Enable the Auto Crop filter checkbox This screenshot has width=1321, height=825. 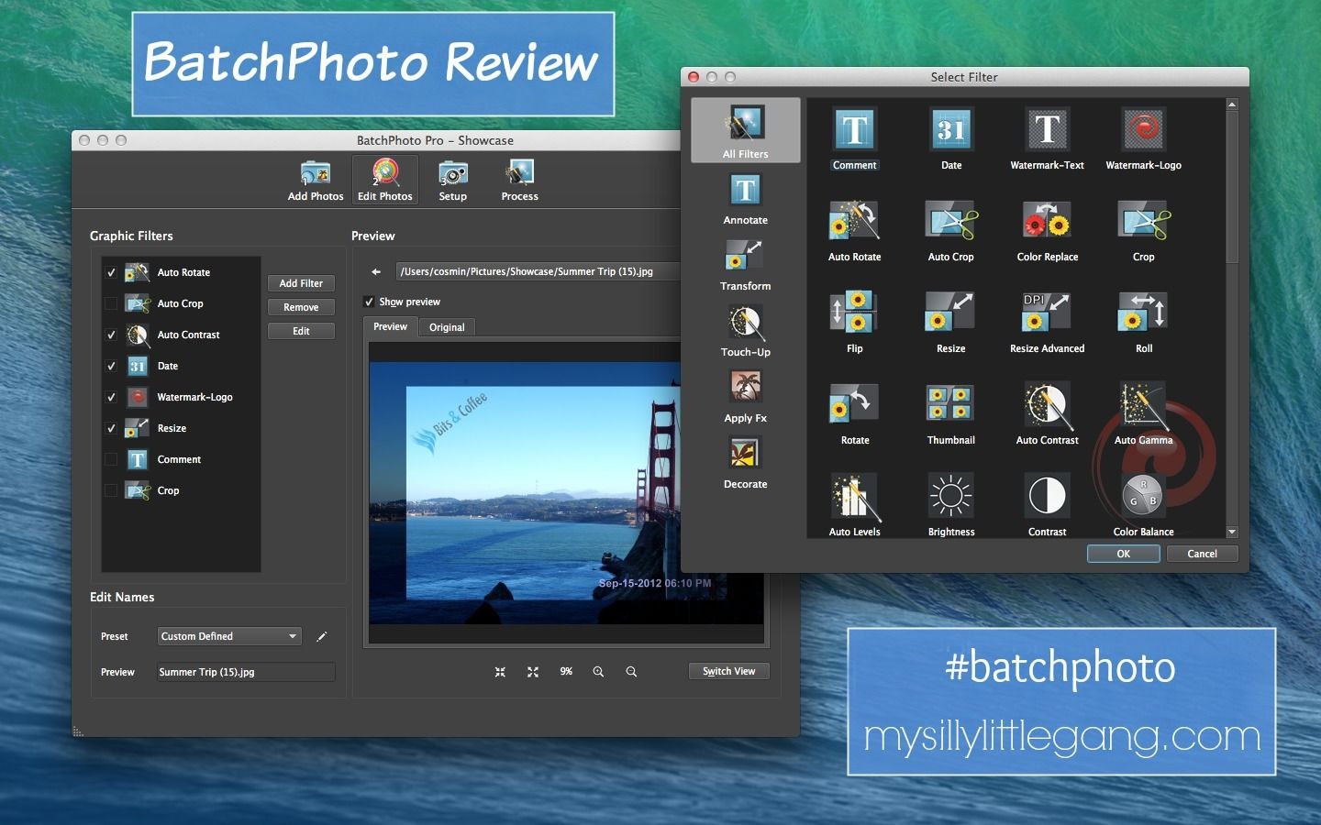[111, 303]
